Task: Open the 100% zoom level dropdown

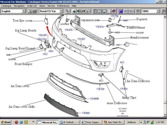Action: pyautogui.click(x=158, y=11)
